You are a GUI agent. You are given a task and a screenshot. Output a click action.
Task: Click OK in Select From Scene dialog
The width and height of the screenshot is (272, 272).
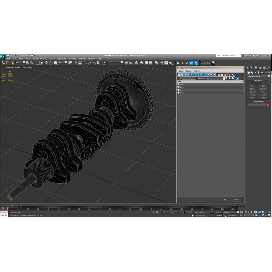pos(225,199)
